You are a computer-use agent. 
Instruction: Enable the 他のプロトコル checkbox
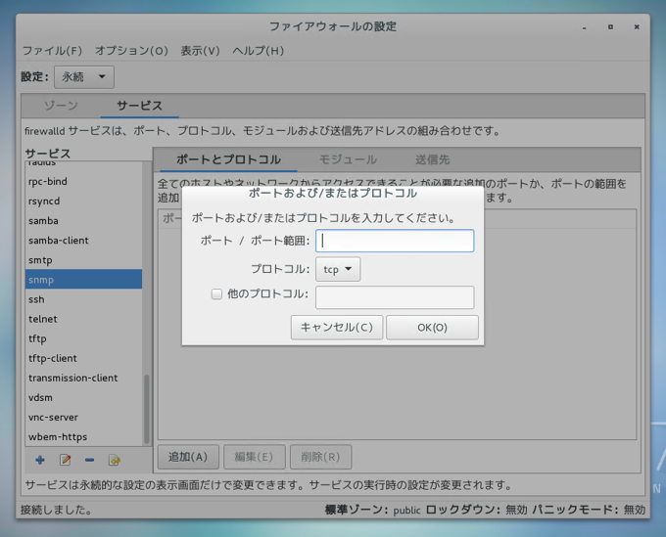click(216, 294)
